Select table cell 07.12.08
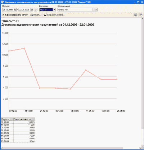Screen dimensions: 144x150 click(x=7, y=122)
